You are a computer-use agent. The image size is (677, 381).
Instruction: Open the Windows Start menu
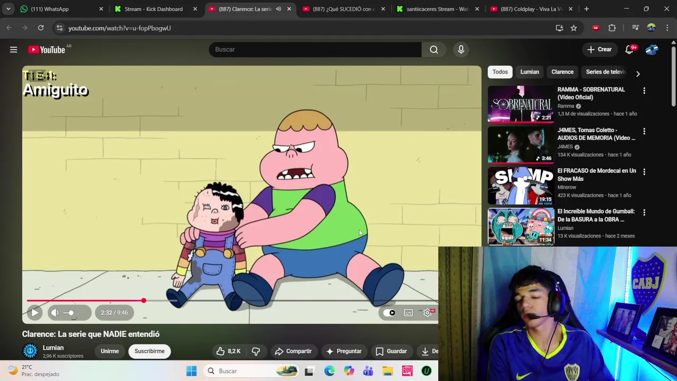point(191,371)
